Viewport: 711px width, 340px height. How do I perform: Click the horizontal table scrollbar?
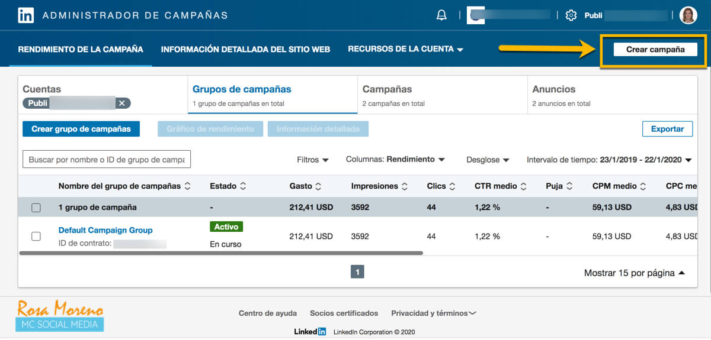(x=221, y=252)
